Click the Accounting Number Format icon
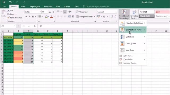This screenshot has height=95, width=170. pos(99,16)
